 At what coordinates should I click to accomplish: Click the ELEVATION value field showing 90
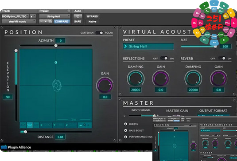[x=8, y=97]
